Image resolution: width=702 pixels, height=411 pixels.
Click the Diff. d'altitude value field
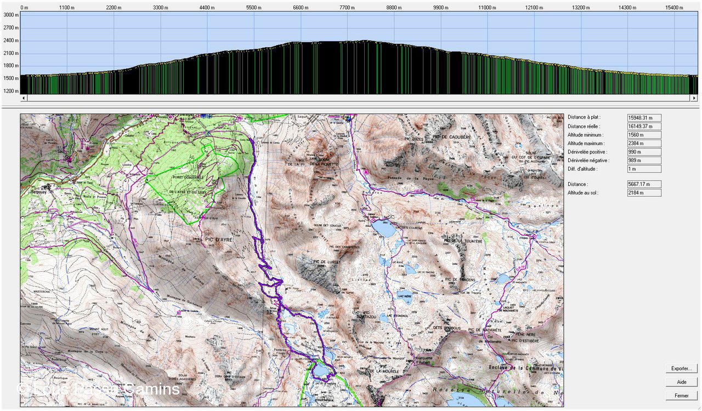[644, 169]
